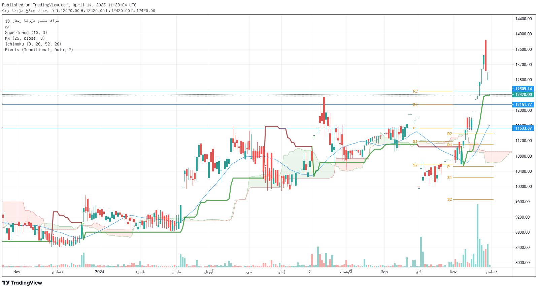The image size is (538, 289).
Task: Click the large red candle at the 13800 peak
Action: 485,55
